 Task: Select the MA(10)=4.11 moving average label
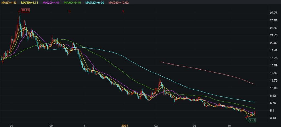(29, 2)
